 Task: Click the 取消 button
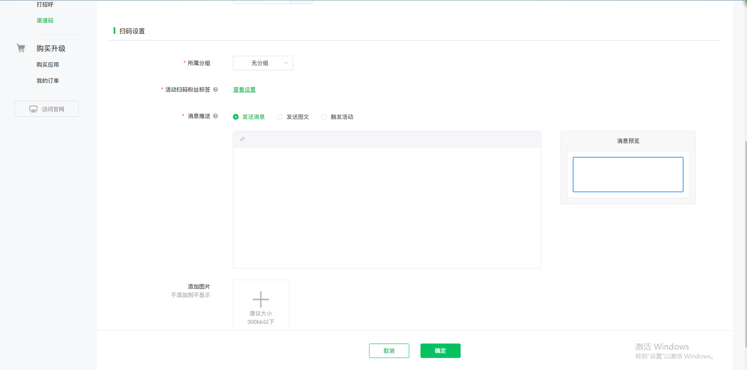[389, 351]
